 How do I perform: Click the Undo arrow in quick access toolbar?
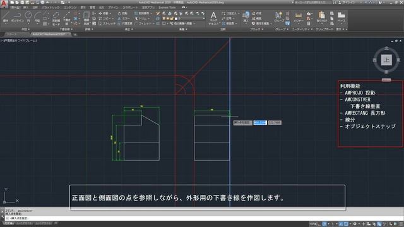pos(48,3)
